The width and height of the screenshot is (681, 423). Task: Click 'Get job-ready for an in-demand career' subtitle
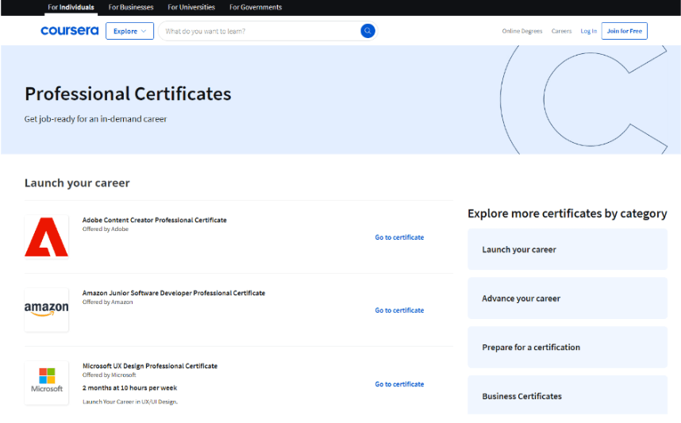[95, 119]
